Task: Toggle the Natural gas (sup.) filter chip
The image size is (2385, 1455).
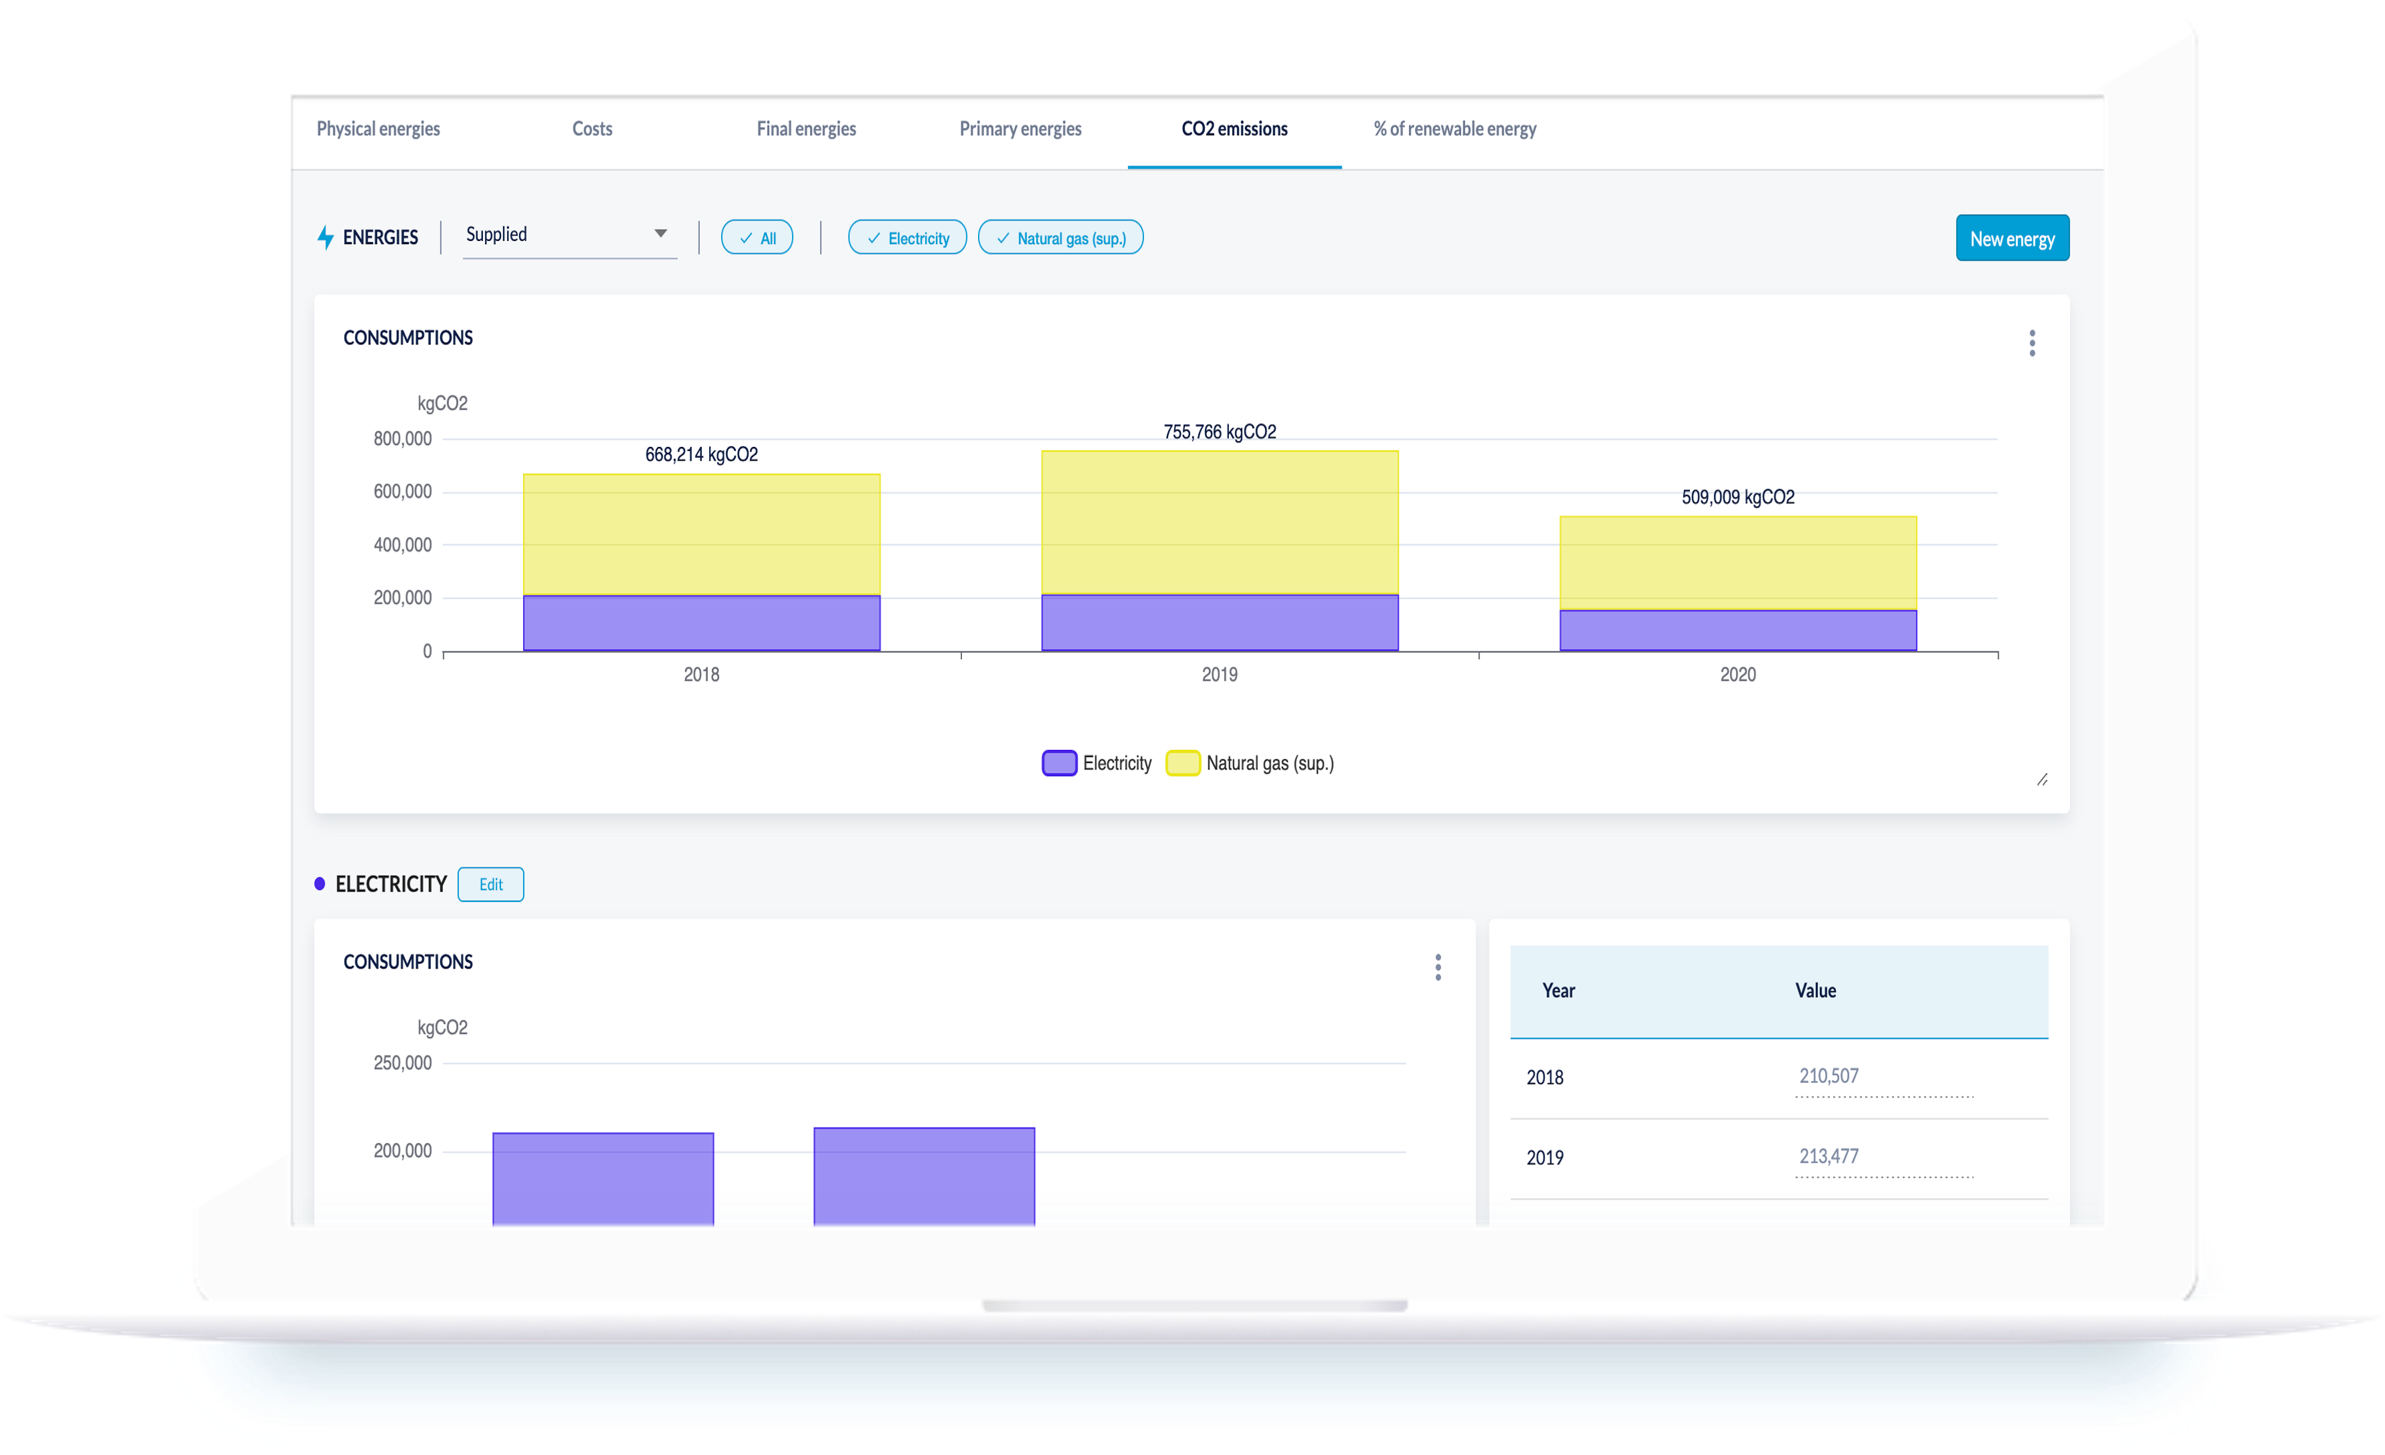Action: point(1060,238)
